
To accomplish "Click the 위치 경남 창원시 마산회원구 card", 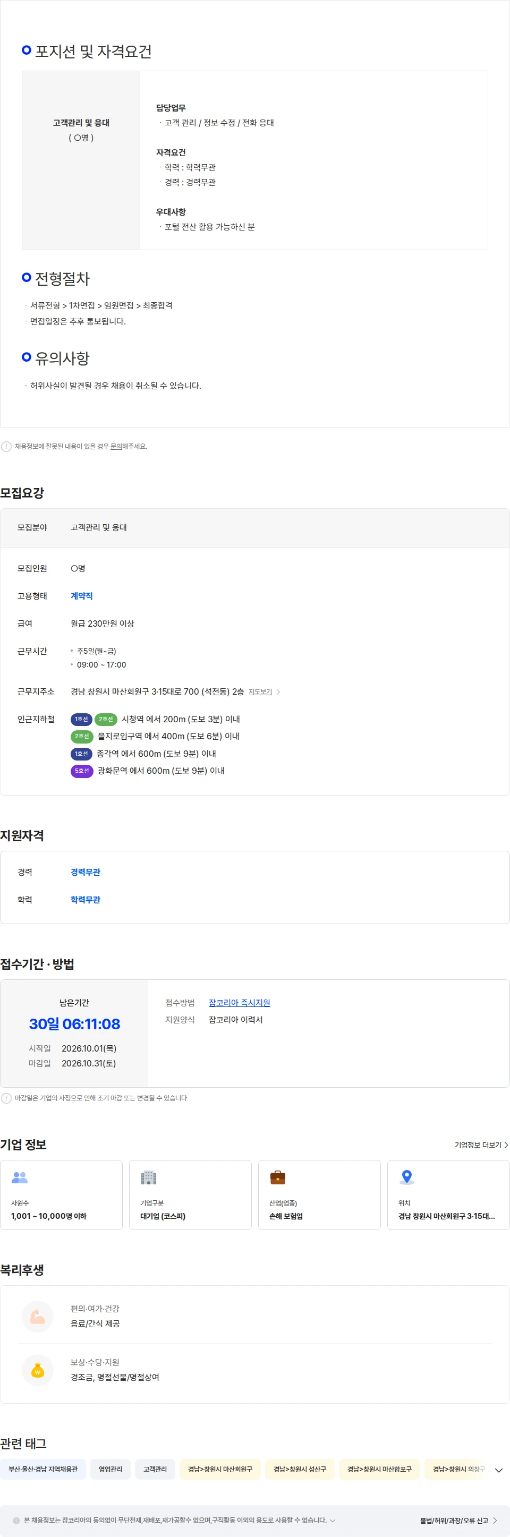I will point(448,1195).
